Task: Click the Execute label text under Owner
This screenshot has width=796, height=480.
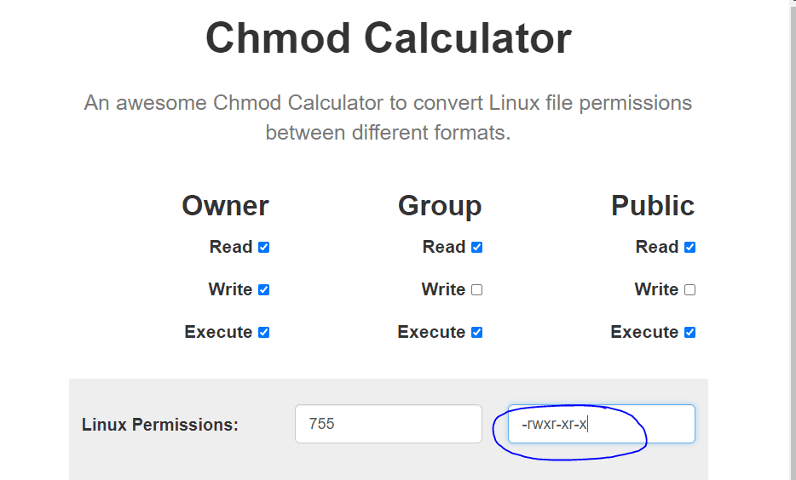Action: pyautogui.click(x=218, y=332)
